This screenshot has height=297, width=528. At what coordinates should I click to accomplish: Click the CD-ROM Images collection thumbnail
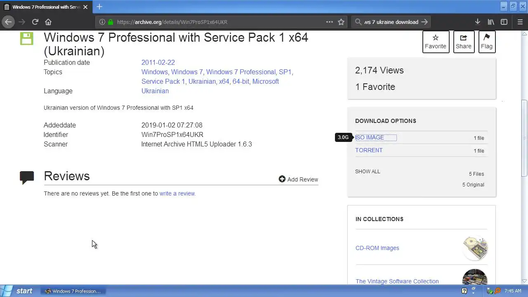click(x=475, y=248)
